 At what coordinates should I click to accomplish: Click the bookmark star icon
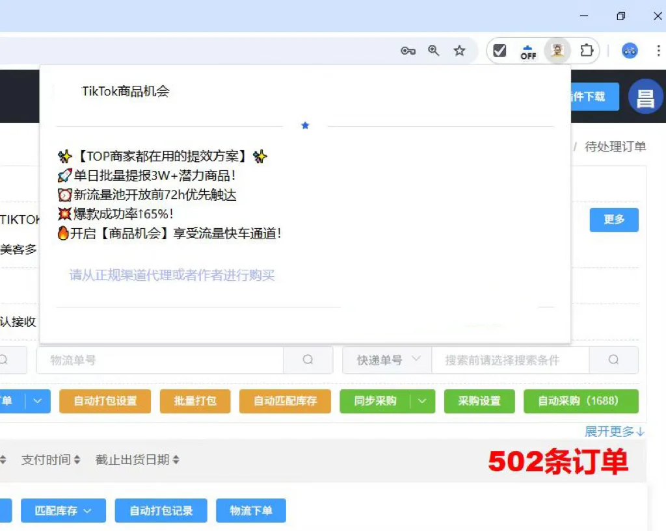(460, 50)
